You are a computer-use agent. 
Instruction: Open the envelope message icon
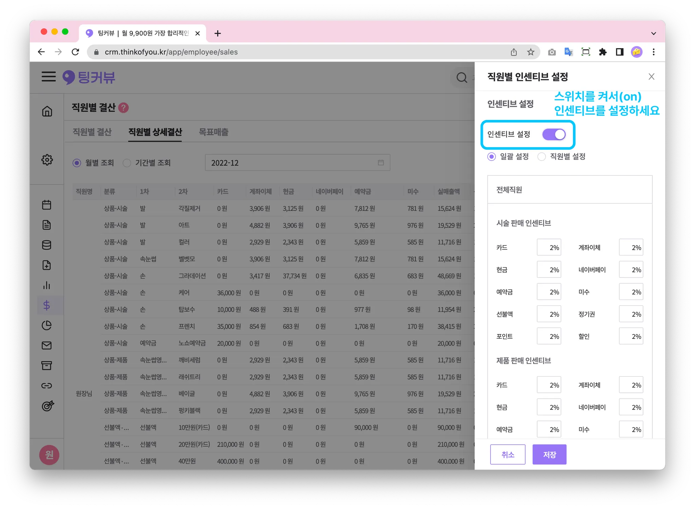(x=46, y=345)
